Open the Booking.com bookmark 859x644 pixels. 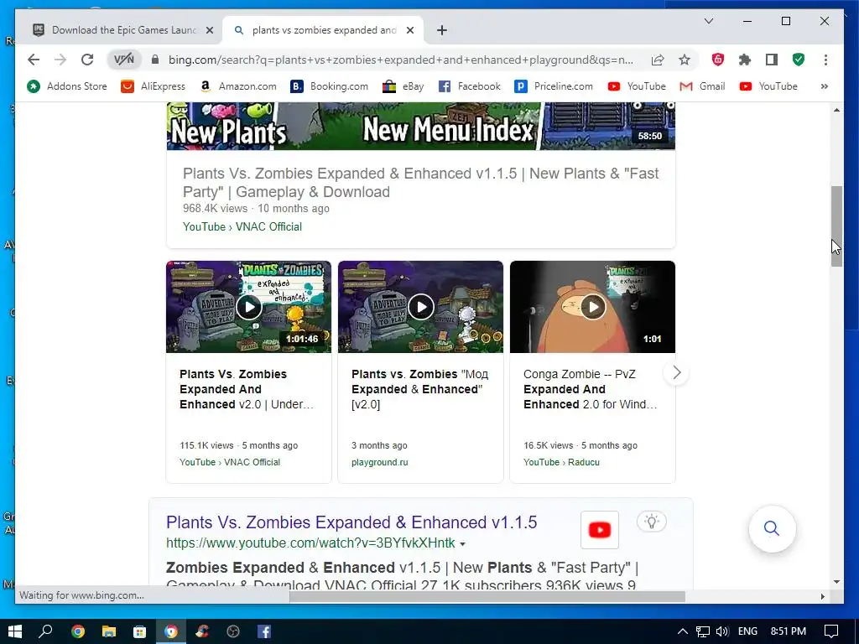click(x=329, y=86)
